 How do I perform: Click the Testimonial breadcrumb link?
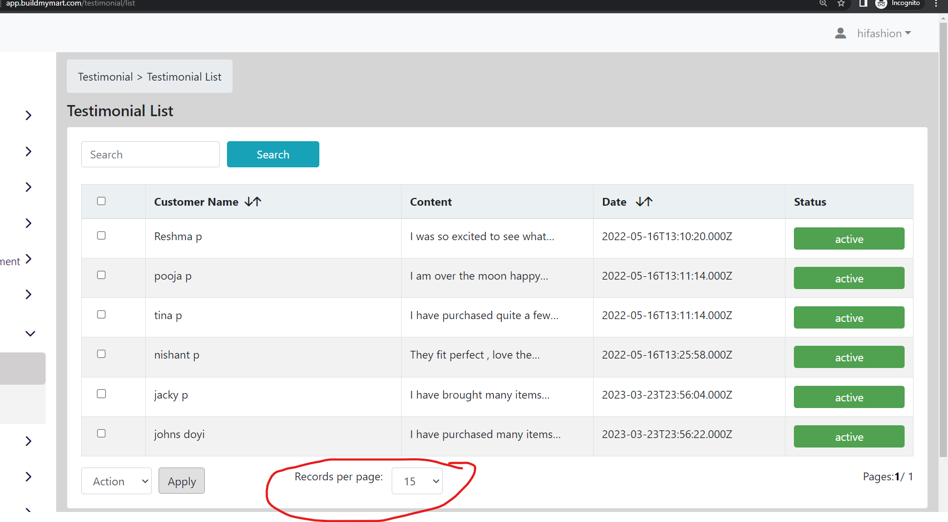point(105,77)
